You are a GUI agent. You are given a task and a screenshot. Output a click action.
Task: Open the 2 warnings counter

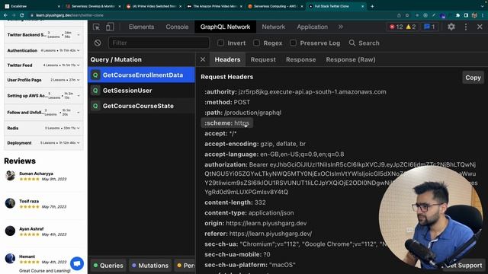(x=411, y=27)
